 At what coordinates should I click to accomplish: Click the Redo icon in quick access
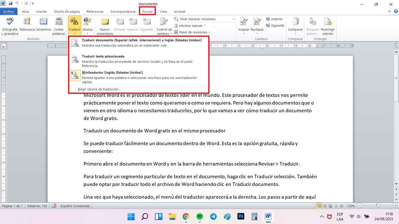point(26,4)
